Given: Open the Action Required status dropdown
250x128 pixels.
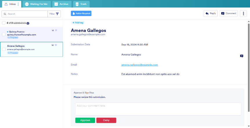Looking at the screenshot, I should tap(81, 13).
